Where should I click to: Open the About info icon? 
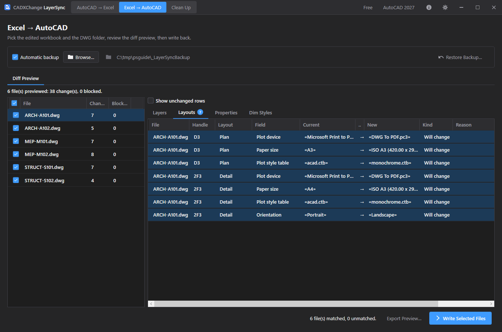pos(429,7)
